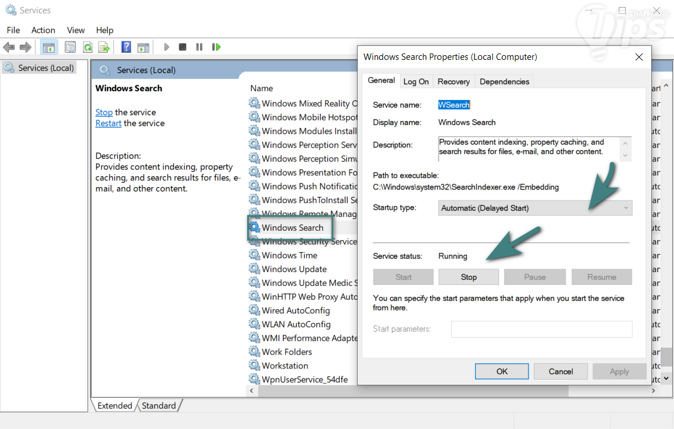Click the WSearch service name field

point(454,105)
